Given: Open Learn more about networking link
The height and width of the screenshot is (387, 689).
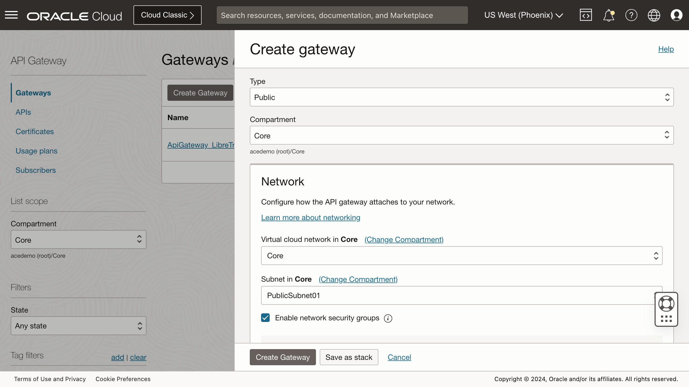Looking at the screenshot, I should pos(311,217).
